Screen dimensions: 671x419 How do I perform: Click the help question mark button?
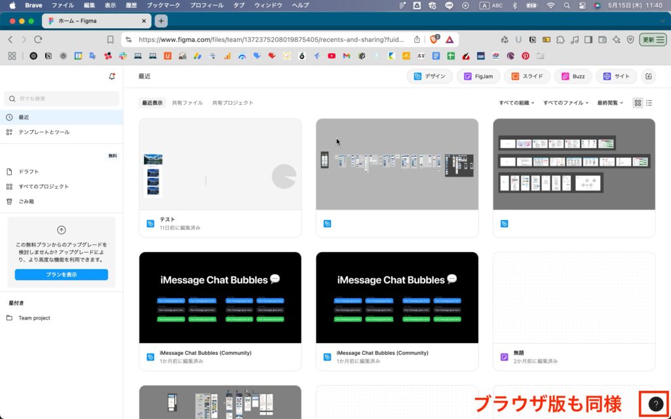tap(655, 404)
